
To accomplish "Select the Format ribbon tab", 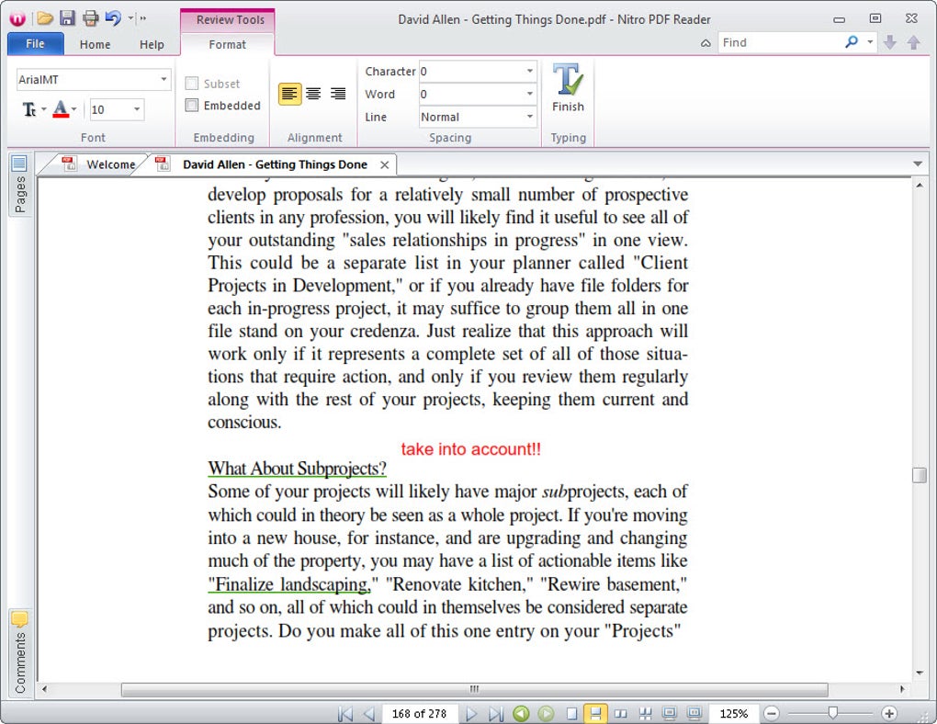I will click(x=227, y=44).
